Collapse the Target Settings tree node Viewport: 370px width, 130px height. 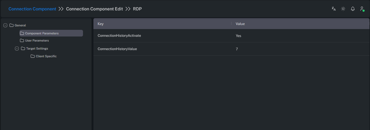(17, 48)
